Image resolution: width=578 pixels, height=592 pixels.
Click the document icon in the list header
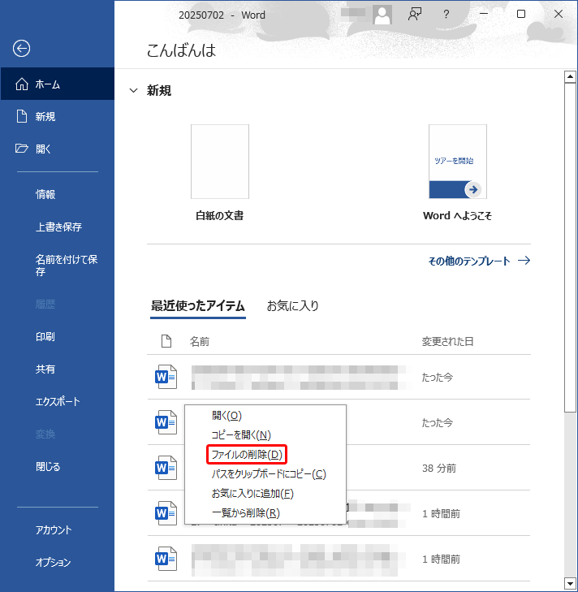click(166, 341)
